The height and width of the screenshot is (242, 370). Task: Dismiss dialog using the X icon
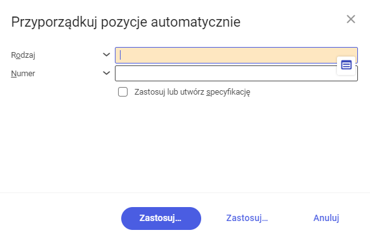[x=351, y=19]
